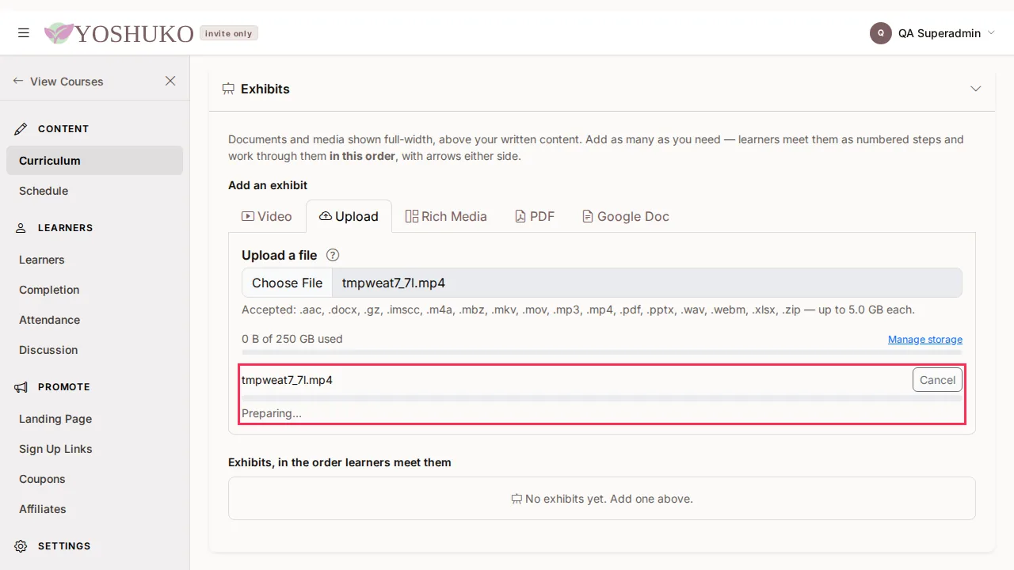Screen dimensions: 1014x570
Task: Open the Manage storage link
Action: [x=925, y=340]
